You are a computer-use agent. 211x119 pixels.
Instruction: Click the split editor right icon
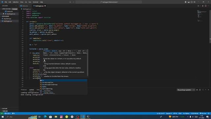pyautogui.click(x=206, y=6)
